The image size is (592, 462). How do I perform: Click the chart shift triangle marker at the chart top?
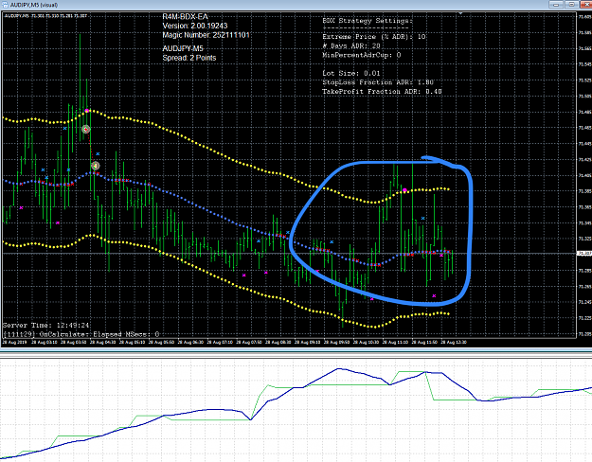(x=460, y=14)
